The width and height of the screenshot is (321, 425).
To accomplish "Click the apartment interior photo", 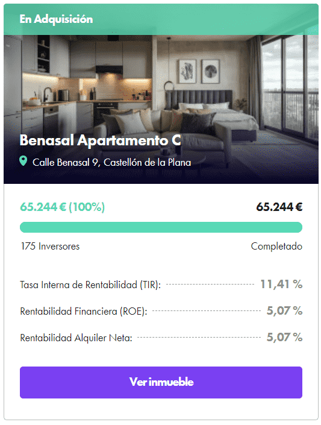I will pos(161,109).
